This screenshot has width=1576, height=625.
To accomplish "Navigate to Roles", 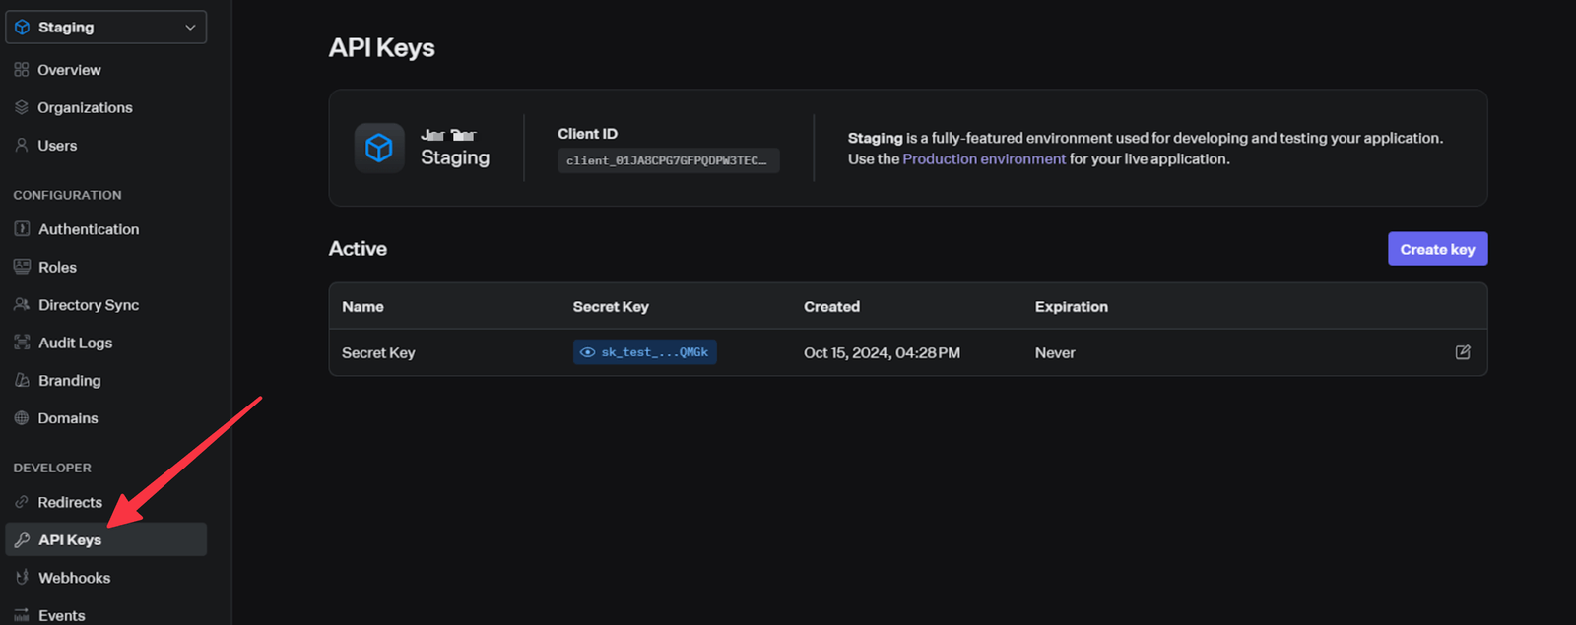I will pos(57,267).
